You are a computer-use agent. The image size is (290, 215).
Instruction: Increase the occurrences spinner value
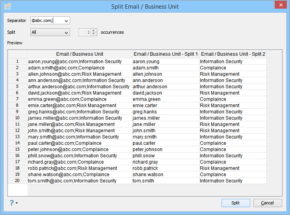(x=94, y=31)
